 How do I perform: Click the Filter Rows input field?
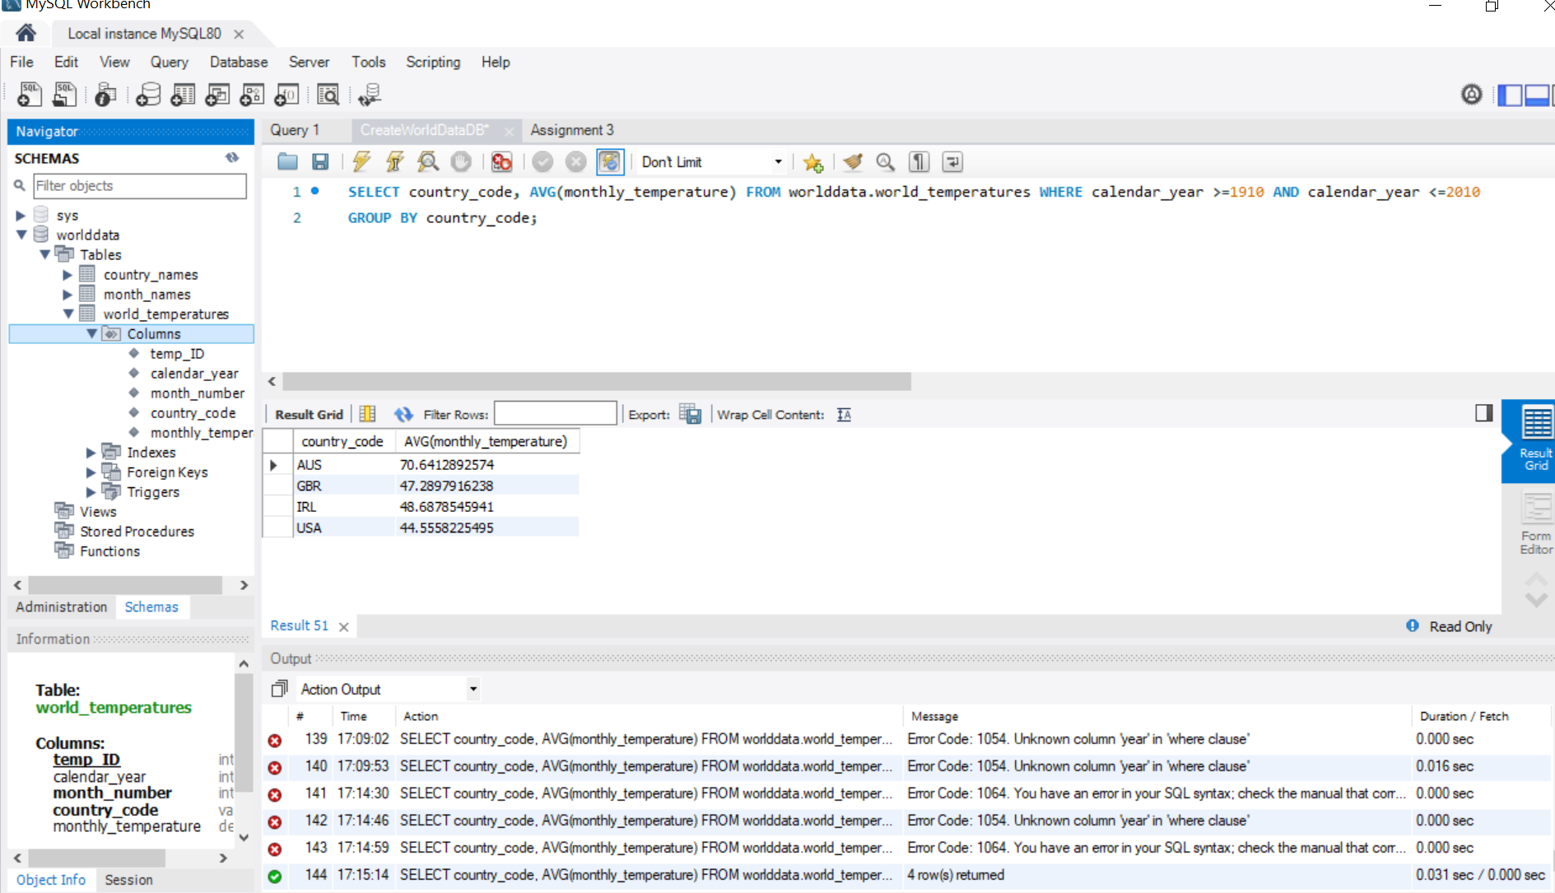tap(555, 414)
